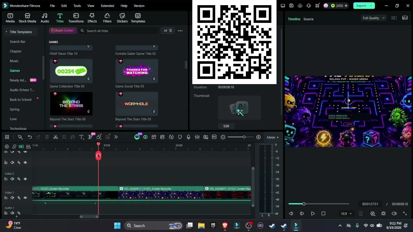Screen dimensions: 413x232
Task: Play the preview
Action: [313, 214]
